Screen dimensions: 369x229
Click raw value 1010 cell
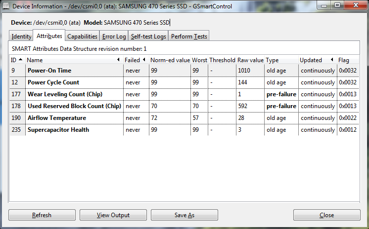250,71
